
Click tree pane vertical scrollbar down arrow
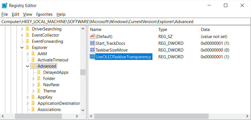83,110
